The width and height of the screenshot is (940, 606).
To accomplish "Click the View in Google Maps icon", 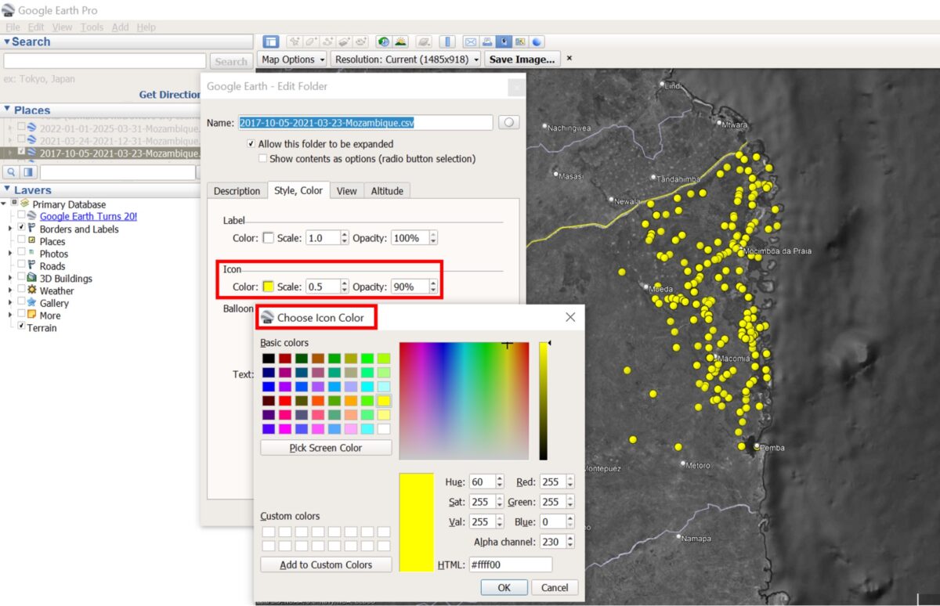I will point(520,42).
